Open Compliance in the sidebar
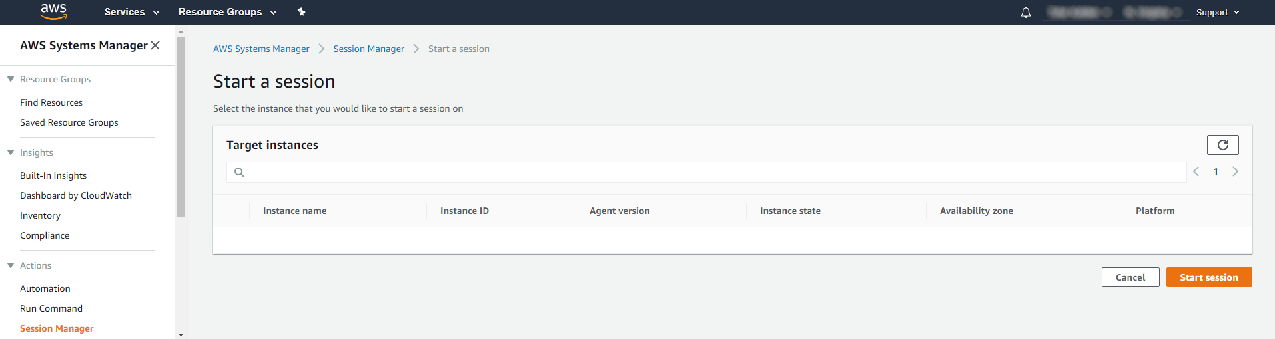 45,235
